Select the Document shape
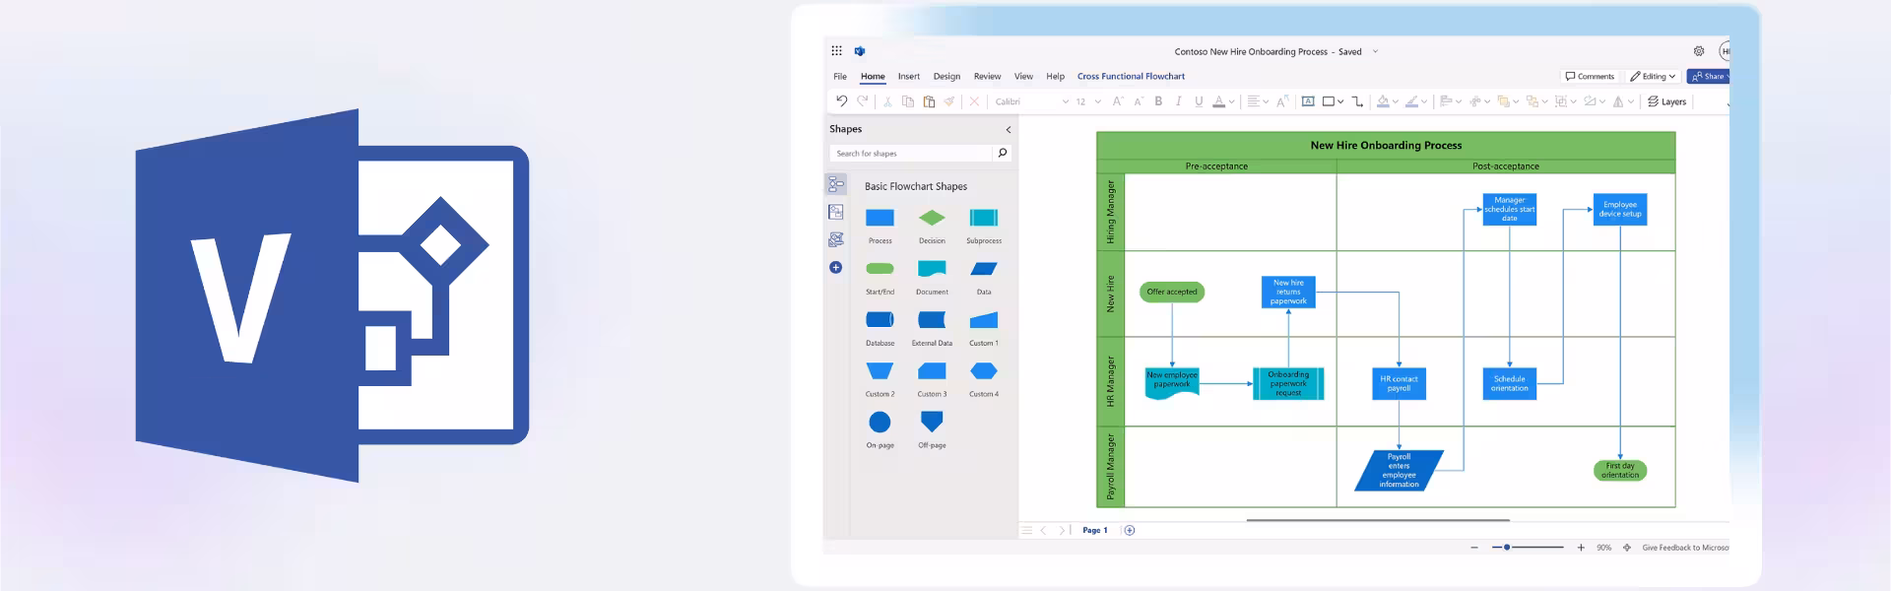 932,268
